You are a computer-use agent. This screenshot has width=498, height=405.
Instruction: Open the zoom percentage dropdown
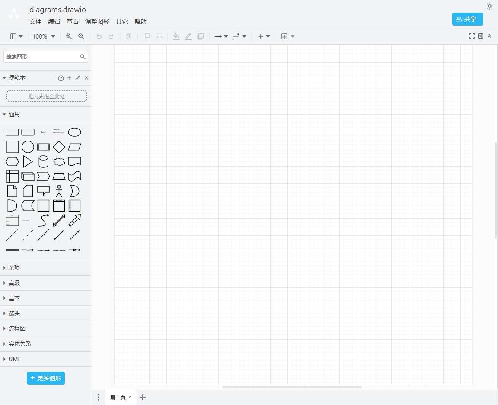[x=43, y=36]
